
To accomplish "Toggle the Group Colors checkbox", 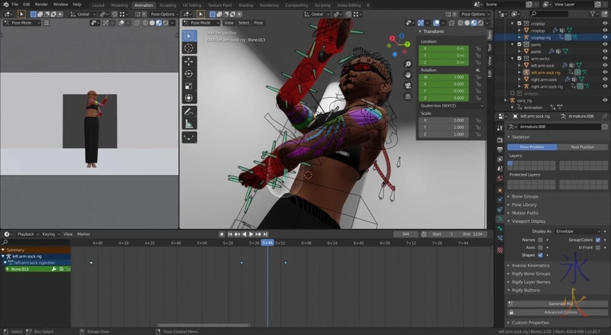I will 597,240.
